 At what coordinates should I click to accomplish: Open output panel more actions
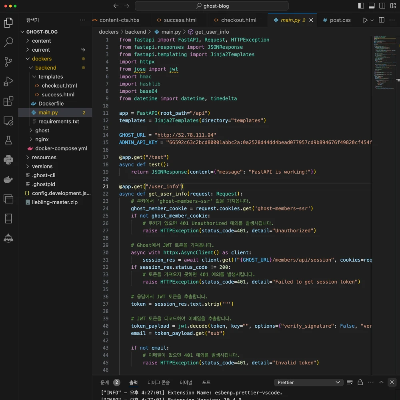coord(371,382)
